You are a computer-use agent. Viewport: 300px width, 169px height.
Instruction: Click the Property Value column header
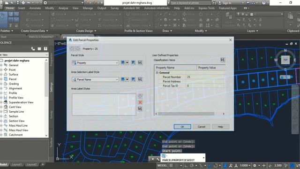(211, 68)
